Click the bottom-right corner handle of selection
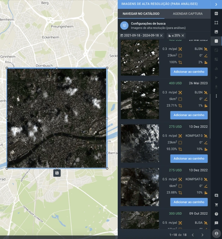Viewport: 222px width, 239px height. [x=107, y=168]
